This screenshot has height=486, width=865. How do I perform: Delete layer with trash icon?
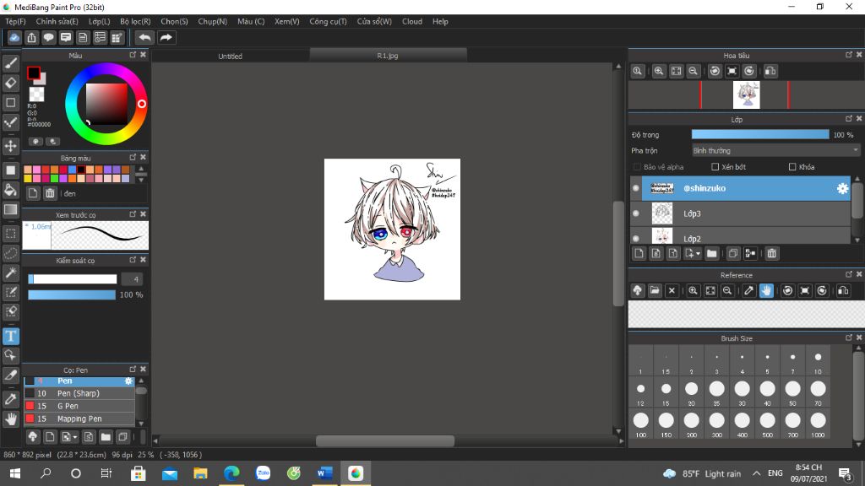(x=772, y=253)
